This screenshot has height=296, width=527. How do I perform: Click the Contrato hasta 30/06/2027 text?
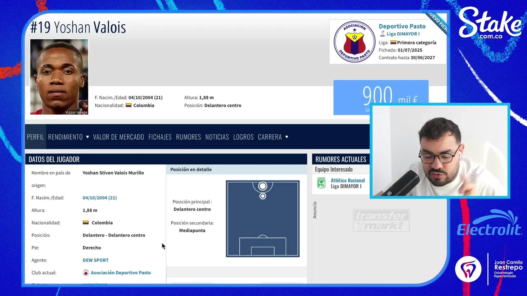tap(407, 58)
